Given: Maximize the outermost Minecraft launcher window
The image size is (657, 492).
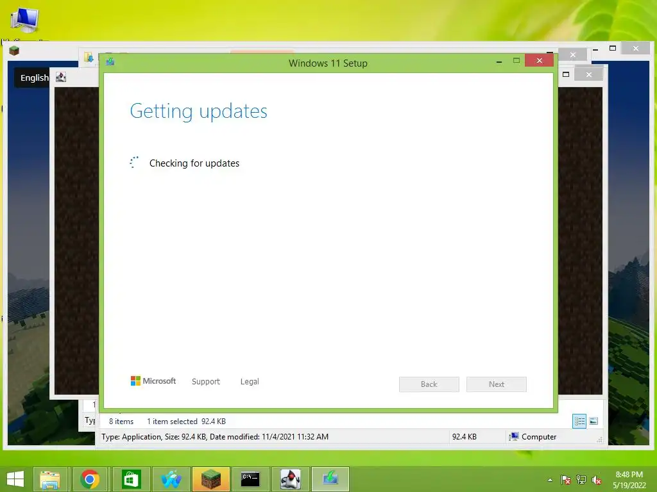Looking at the screenshot, I should 613,48.
